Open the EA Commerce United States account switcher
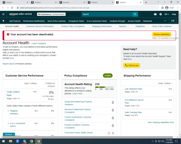The height and width of the screenshot is (144, 181). point(51,14)
